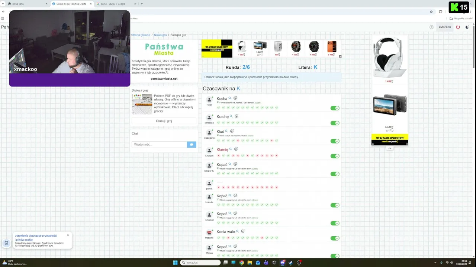The height and width of the screenshot is (267, 476).
Task: Open a new browser tab
Action: coord(142,4)
